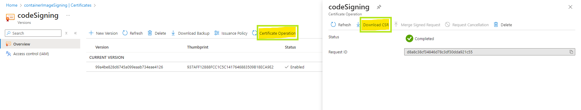Click the Request ID value field

(490, 52)
